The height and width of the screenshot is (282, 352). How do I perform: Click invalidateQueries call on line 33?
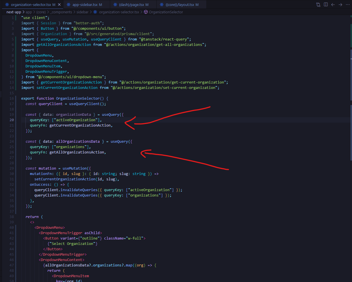coord(79,190)
